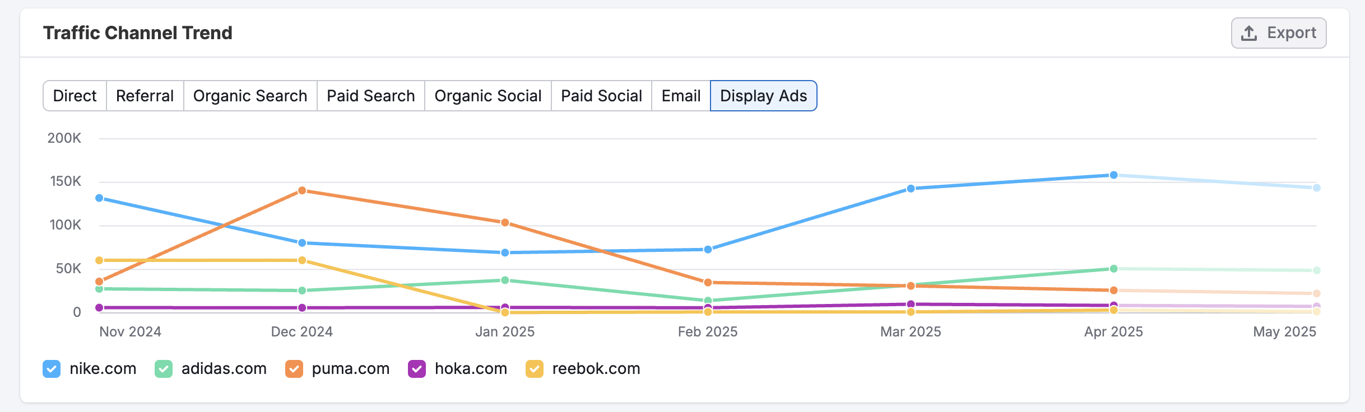Click puma.com December 2024 peak point
The width and height of the screenshot is (1365, 412).
(302, 190)
